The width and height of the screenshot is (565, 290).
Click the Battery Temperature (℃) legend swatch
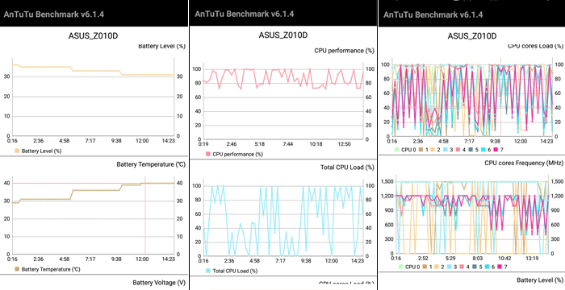click(x=17, y=269)
